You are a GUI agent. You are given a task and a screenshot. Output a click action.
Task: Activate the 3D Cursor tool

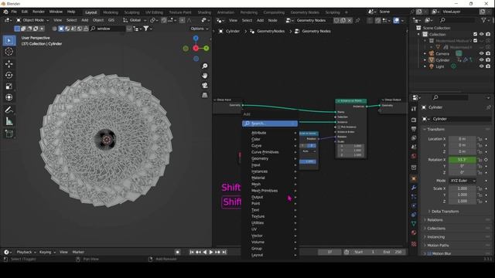9,52
